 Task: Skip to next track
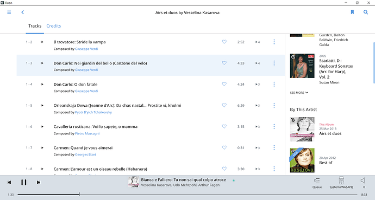tap(39, 182)
